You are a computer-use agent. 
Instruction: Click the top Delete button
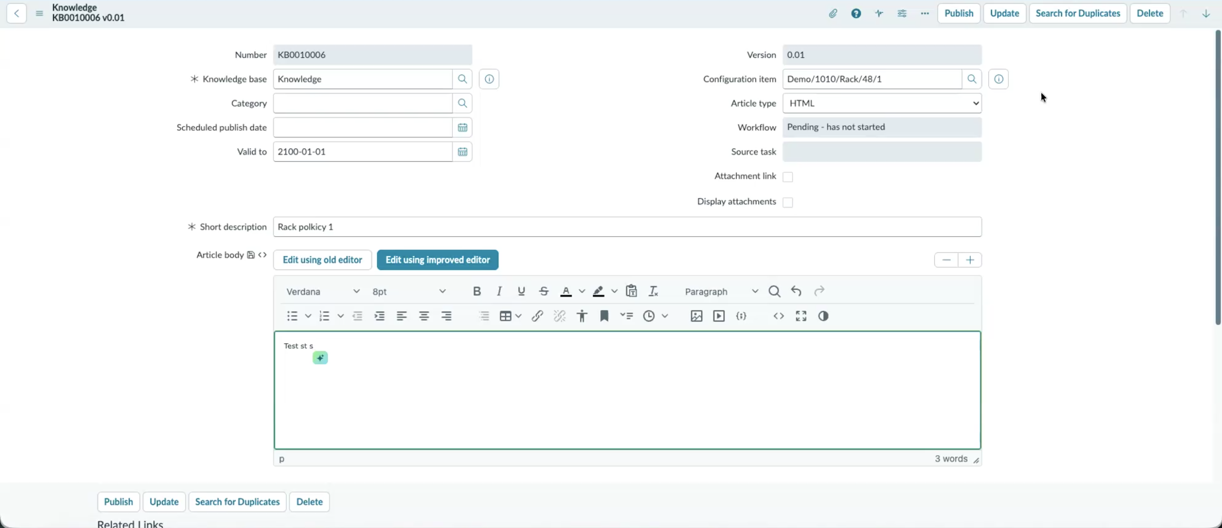click(x=1150, y=13)
